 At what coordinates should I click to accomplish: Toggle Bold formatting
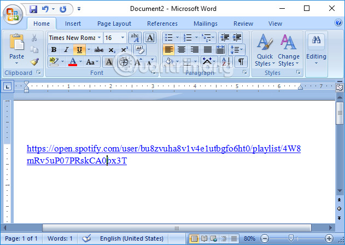click(54, 50)
